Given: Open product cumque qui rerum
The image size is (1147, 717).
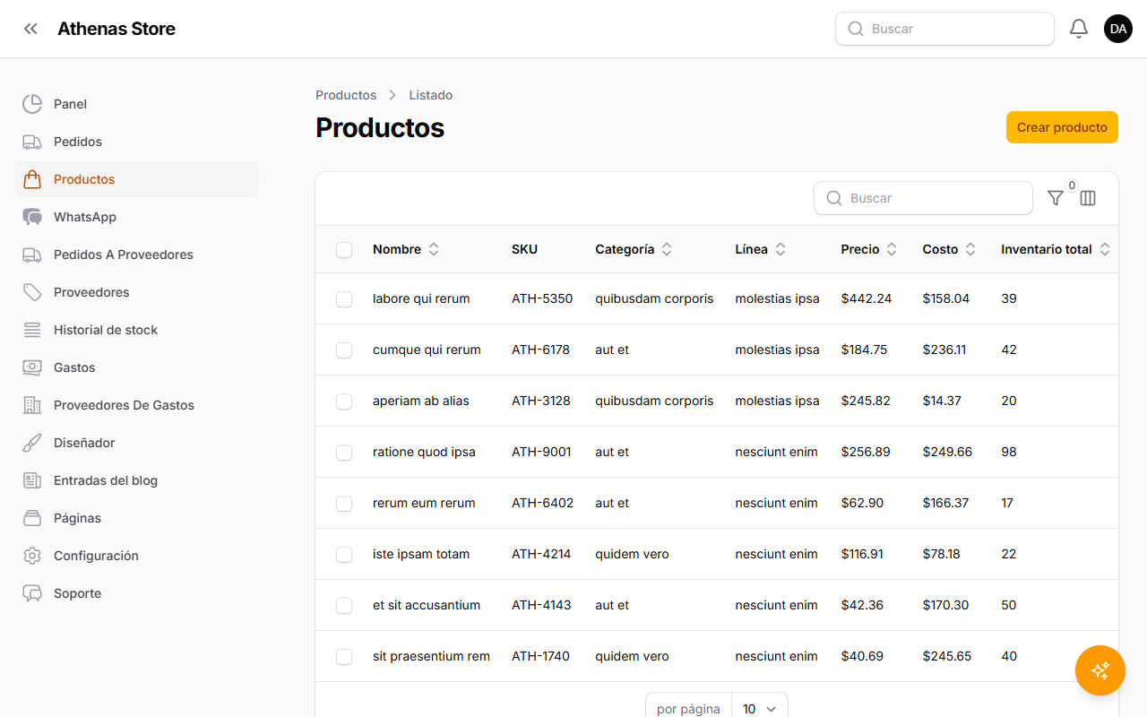Looking at the screenshot, I should 427,350.
